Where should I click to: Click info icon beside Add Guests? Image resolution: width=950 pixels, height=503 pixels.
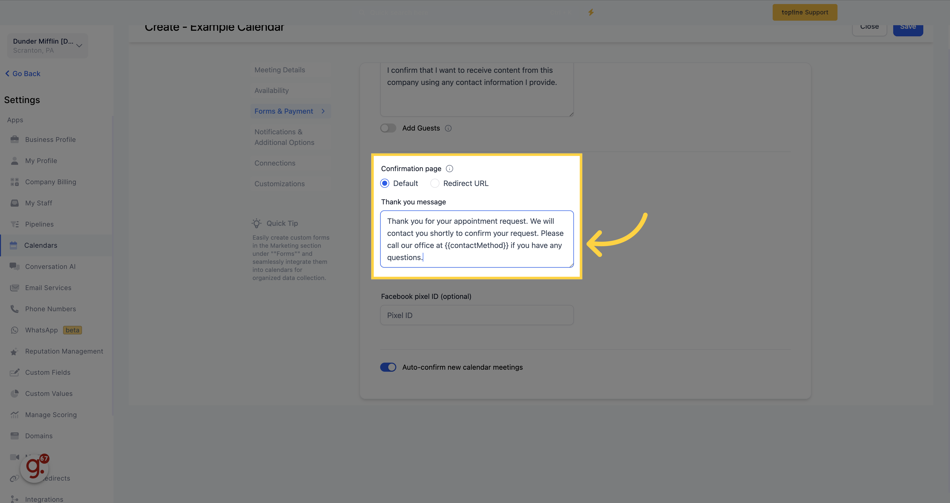tap(448, 128)
